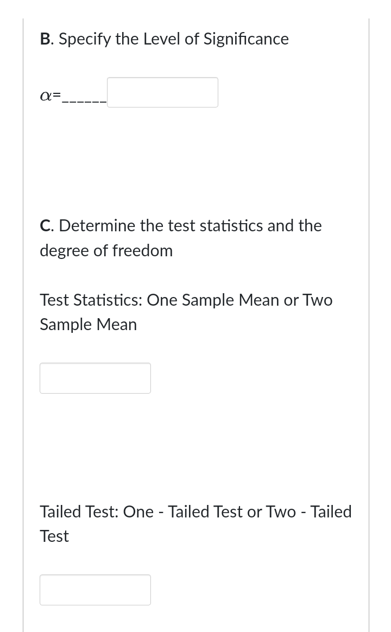Click the bold letter C heading marker
This screenshot has width=391, height=632.
45,225
